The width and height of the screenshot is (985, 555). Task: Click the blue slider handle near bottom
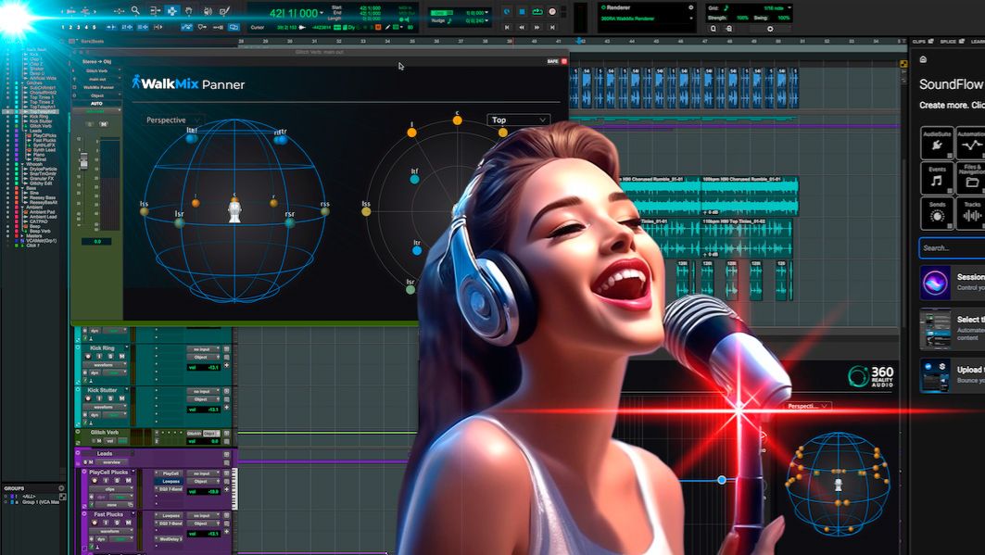tap(722, 480)
